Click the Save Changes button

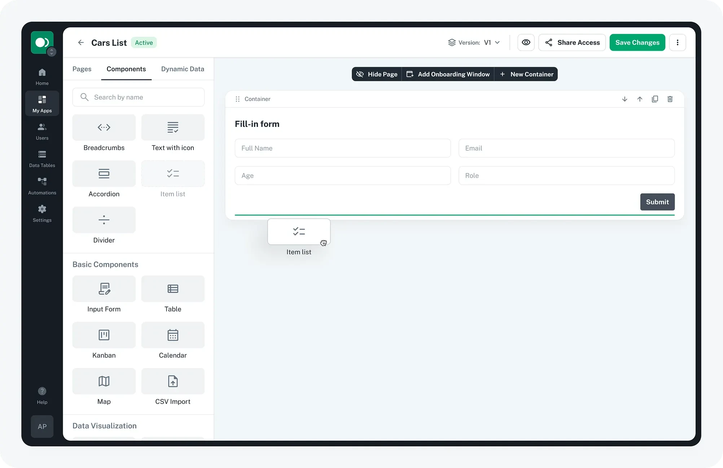click(x=637, y=43)
